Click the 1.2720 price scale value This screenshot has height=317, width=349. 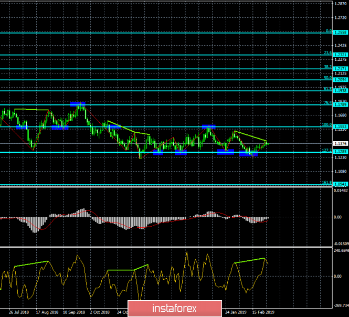tap(341, 18)
